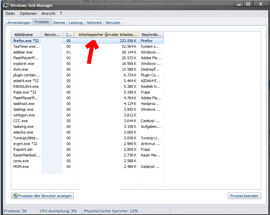Switch to the Benutzer tab
270x215 pixels.
tap(113, 23)
